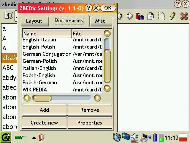Select the English-Italian dictionary row
The width and height of the screenshot is (190, 143).
(62, 40)
